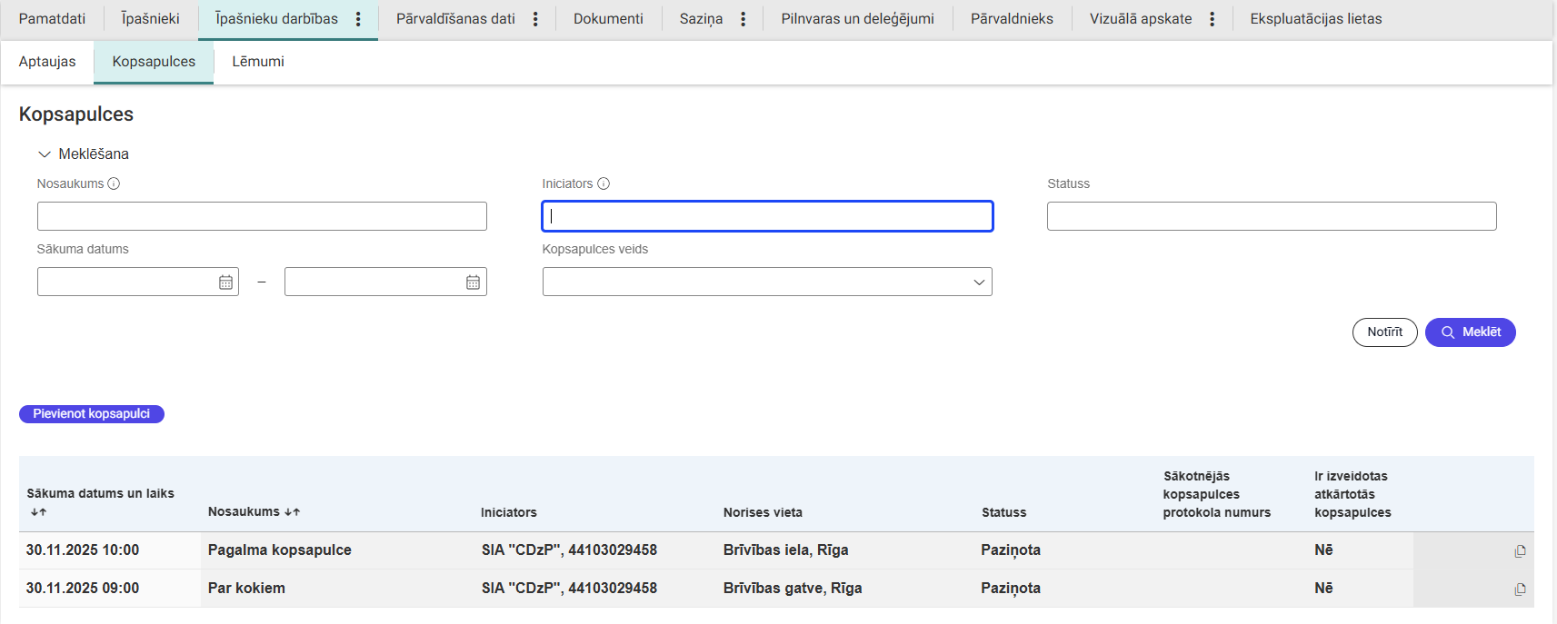Screen dimensions: 1557x624
Task: Expand the Kopsapulces veids dropdown
Action: click(x=978, y=282)
